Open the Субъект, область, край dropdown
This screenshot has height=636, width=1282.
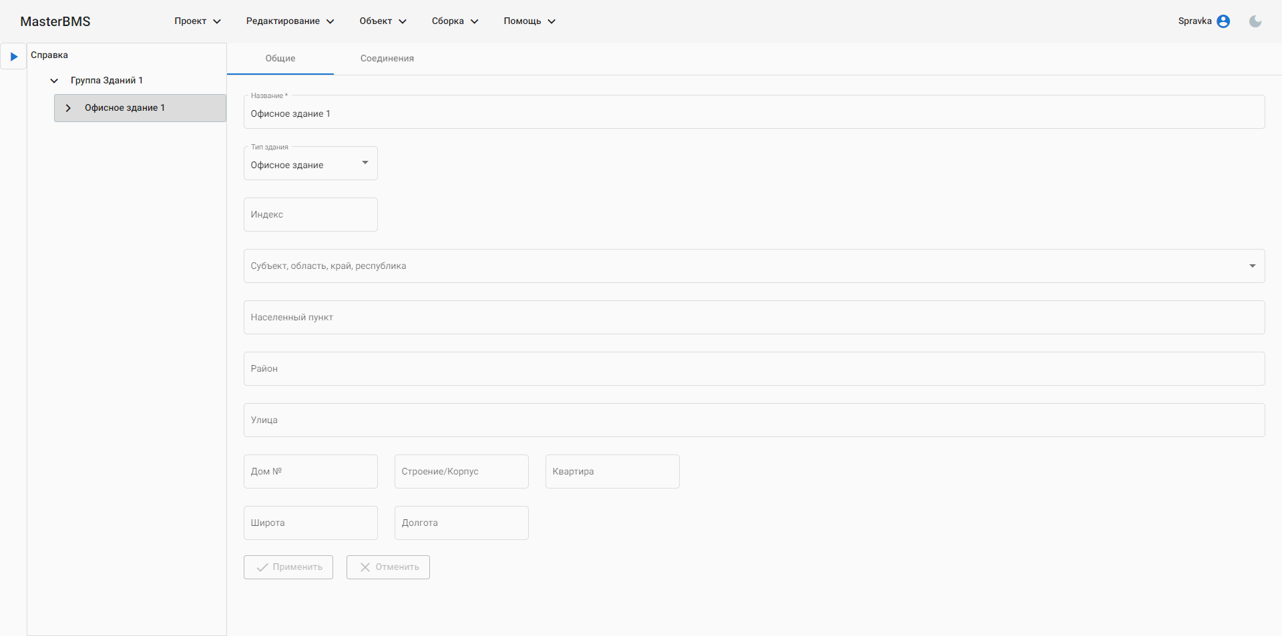point(753,266)
